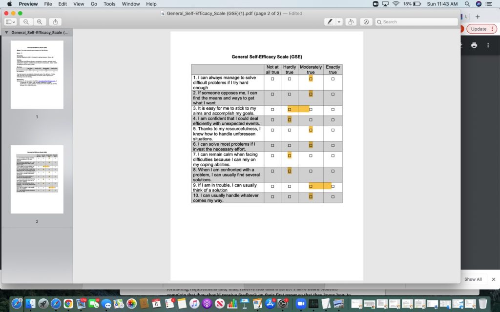
Task: Open Photos from the Dock
Action: point(131,303)
